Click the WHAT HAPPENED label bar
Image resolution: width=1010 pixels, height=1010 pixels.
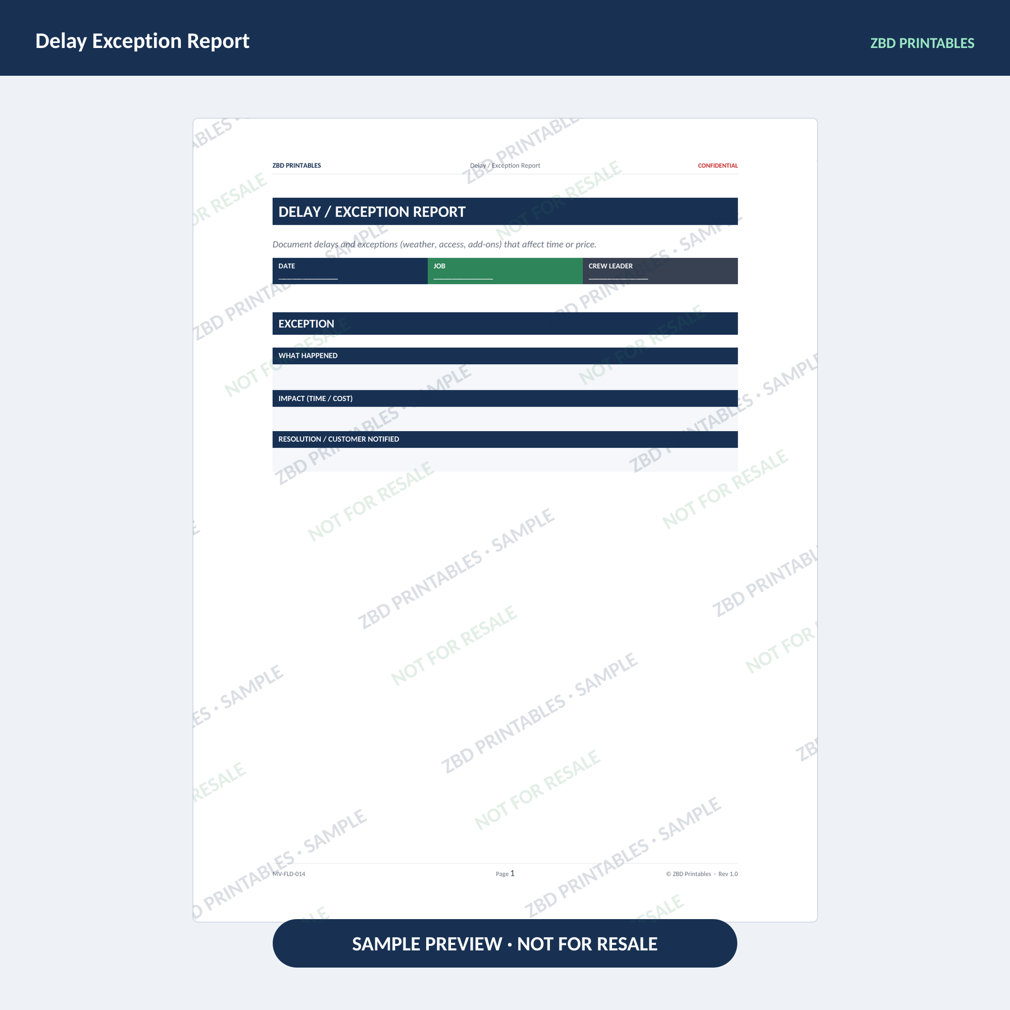(505, 356)
